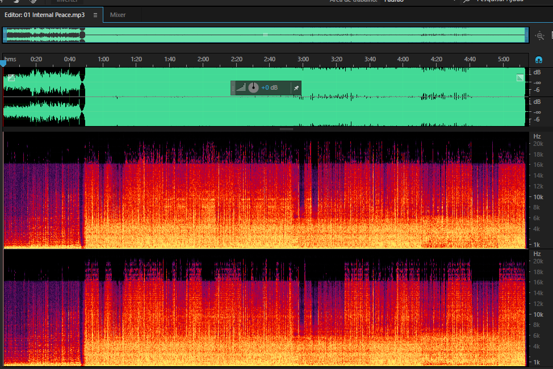The height and width of the screenshot is (369, 553).
Task: Grab the HUD dotted grip handle
Action: point(233,88)
